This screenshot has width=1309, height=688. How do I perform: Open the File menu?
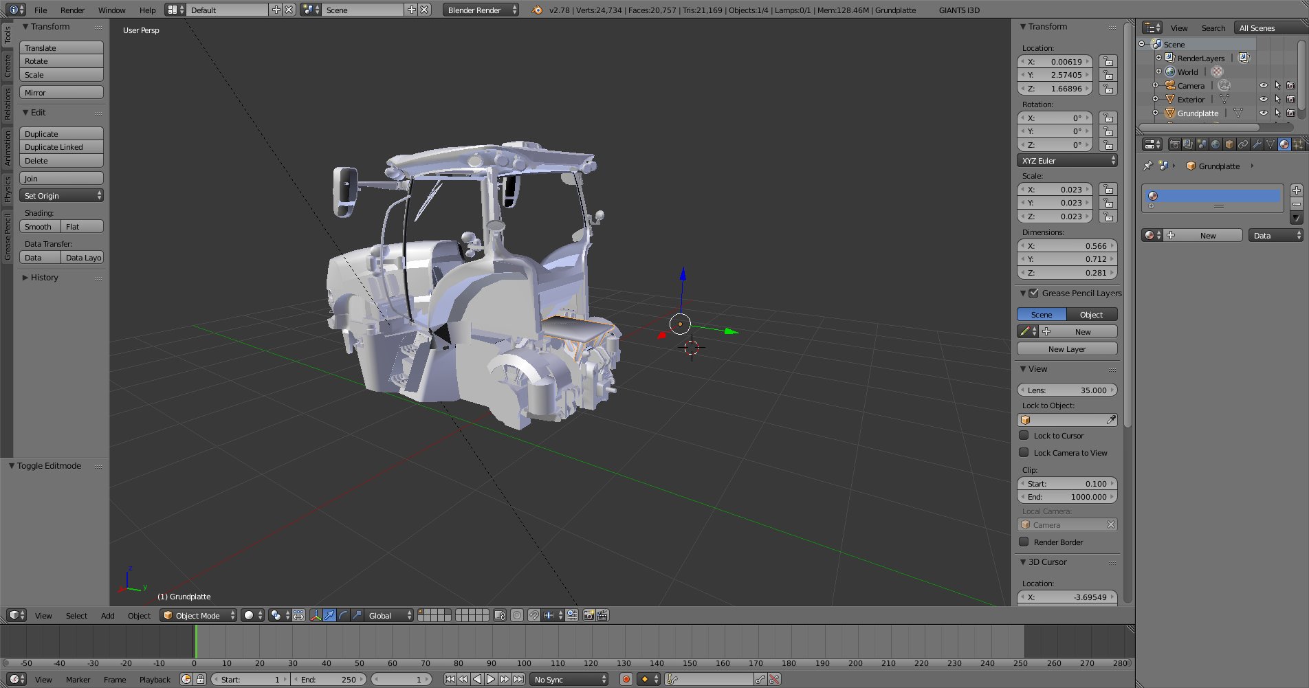pyautogui.click(x=41, y=10)
